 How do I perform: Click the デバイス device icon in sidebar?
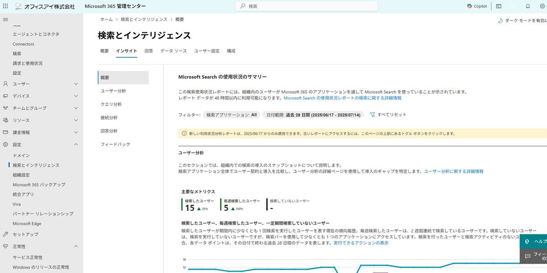(x=5, y=96)
